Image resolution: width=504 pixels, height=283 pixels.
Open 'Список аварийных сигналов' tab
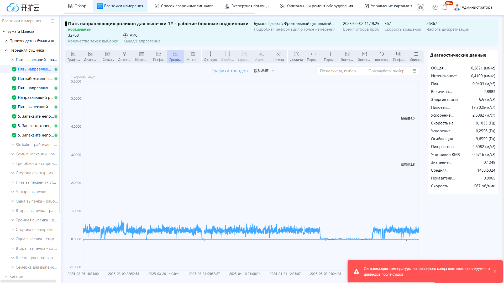184,6
